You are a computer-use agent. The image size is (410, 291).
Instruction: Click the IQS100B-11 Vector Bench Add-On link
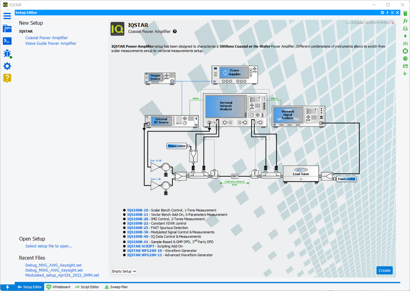click(137, 215)
